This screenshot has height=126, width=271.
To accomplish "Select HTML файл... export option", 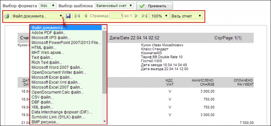I will point(66,48).
